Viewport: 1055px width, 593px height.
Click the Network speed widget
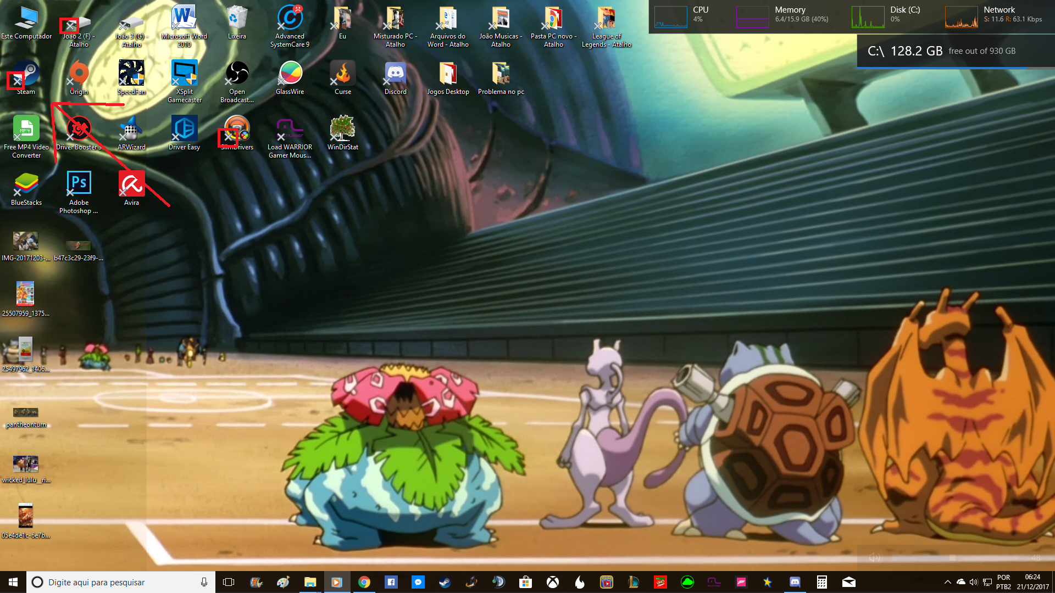(994, 16)
